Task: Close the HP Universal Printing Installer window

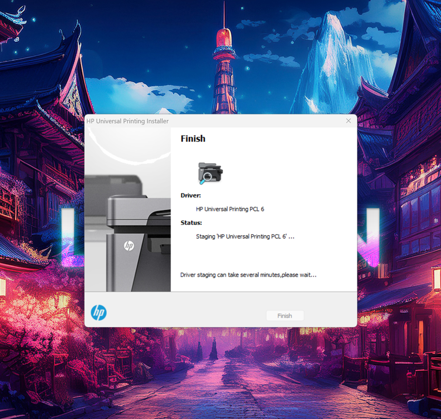Action: 348,121
